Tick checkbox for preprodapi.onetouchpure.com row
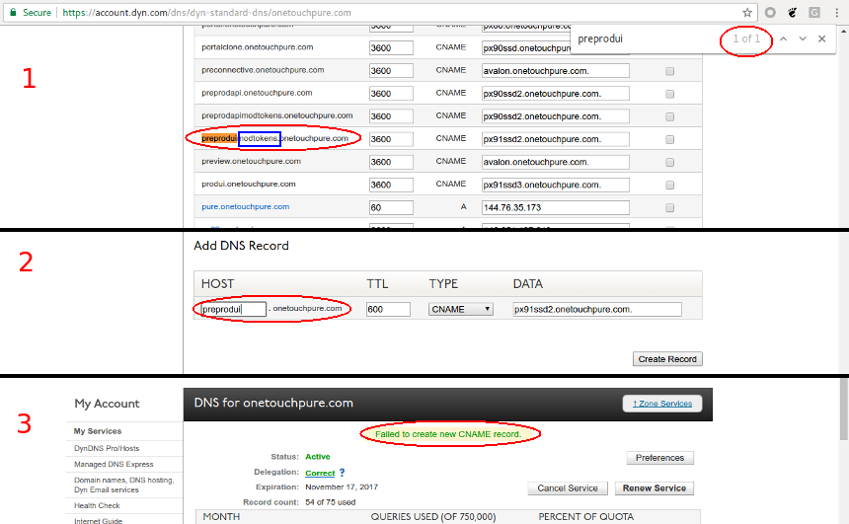Viewport: 849px width, 524px height. pos(669,94)
